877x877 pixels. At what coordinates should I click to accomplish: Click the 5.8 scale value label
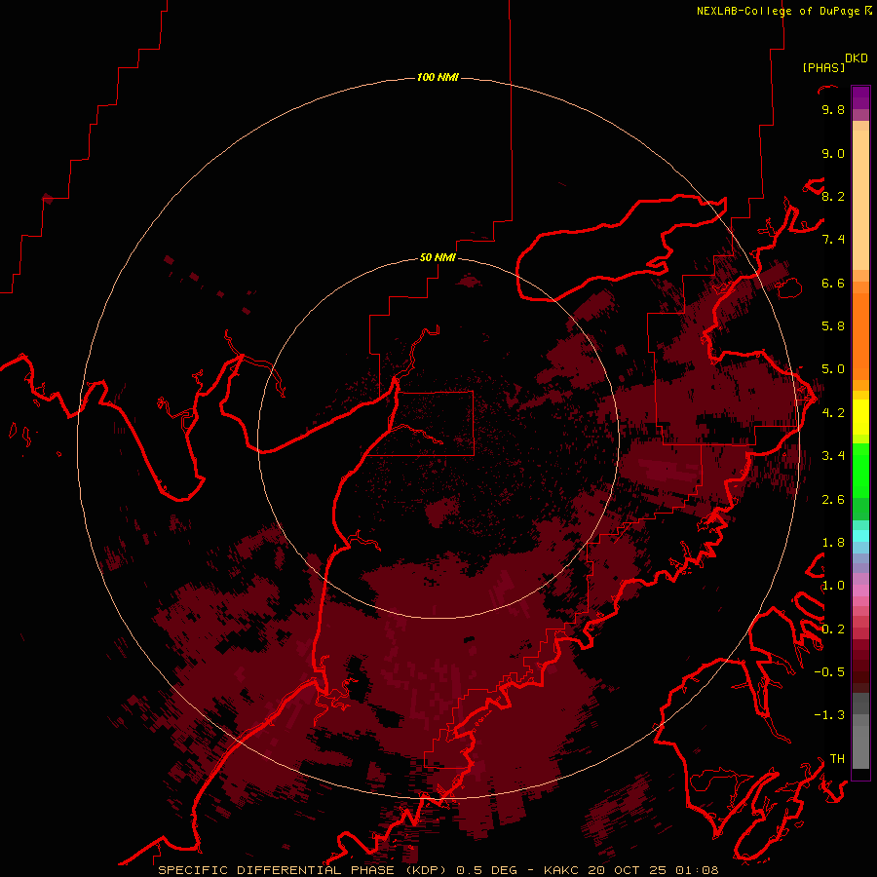tap(833, 326)
